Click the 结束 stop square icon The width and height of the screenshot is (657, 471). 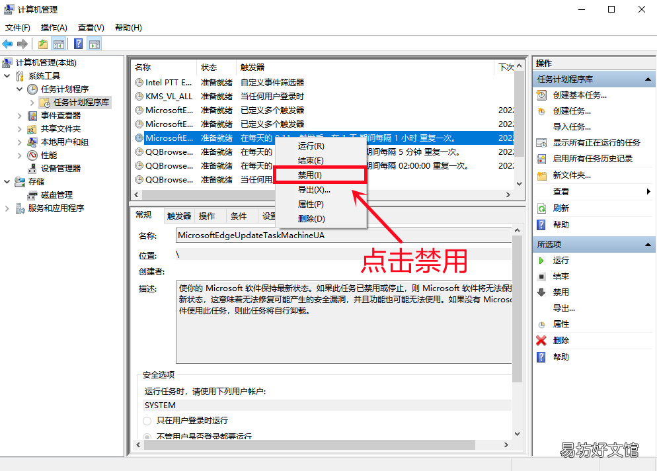pyautogui.click(x=541, y=277)
